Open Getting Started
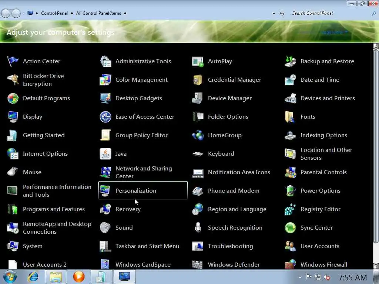 click(36, 135)
